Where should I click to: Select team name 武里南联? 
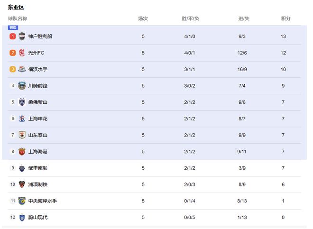(x=38, y=168)
